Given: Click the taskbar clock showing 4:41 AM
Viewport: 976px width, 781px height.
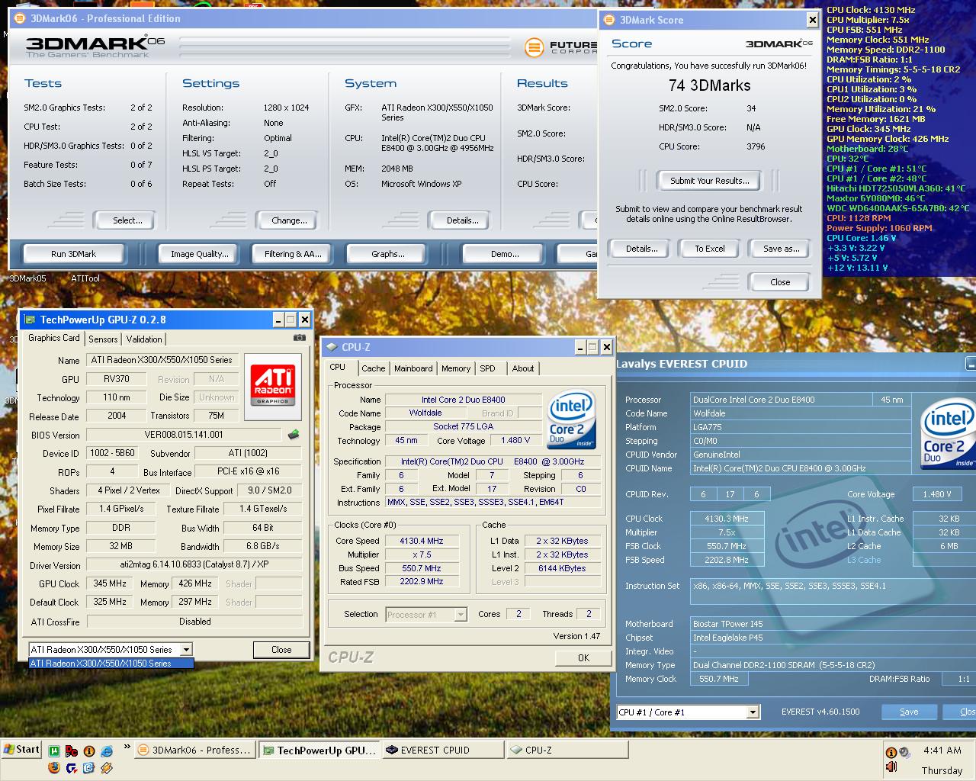Looking at the screenshot, I should (x=942, y=750).
